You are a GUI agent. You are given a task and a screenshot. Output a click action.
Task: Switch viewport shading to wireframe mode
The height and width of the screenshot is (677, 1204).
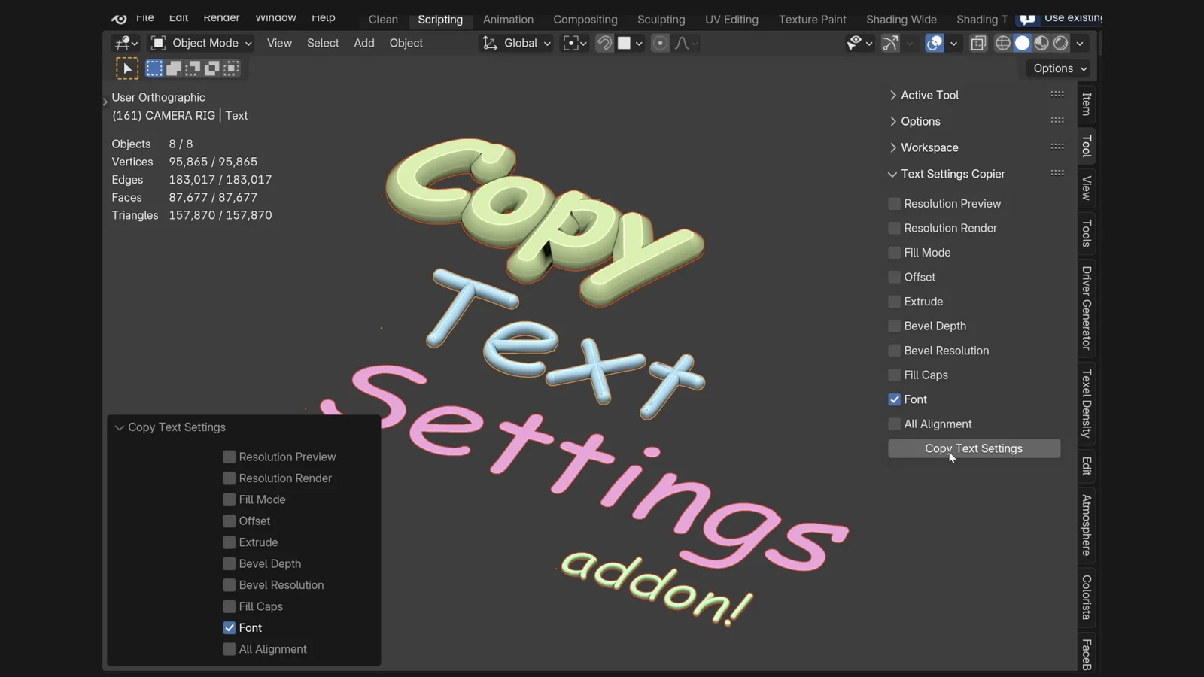point(1002,43)
